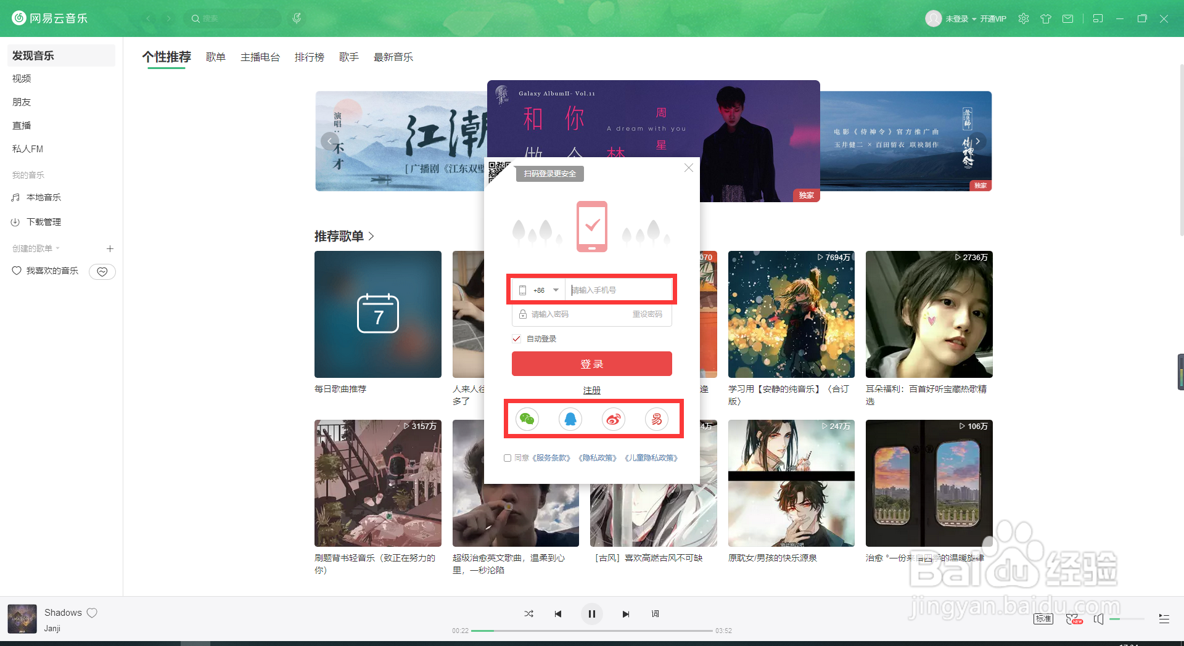Switch to the 主播电台 tab

pos(260,57)
